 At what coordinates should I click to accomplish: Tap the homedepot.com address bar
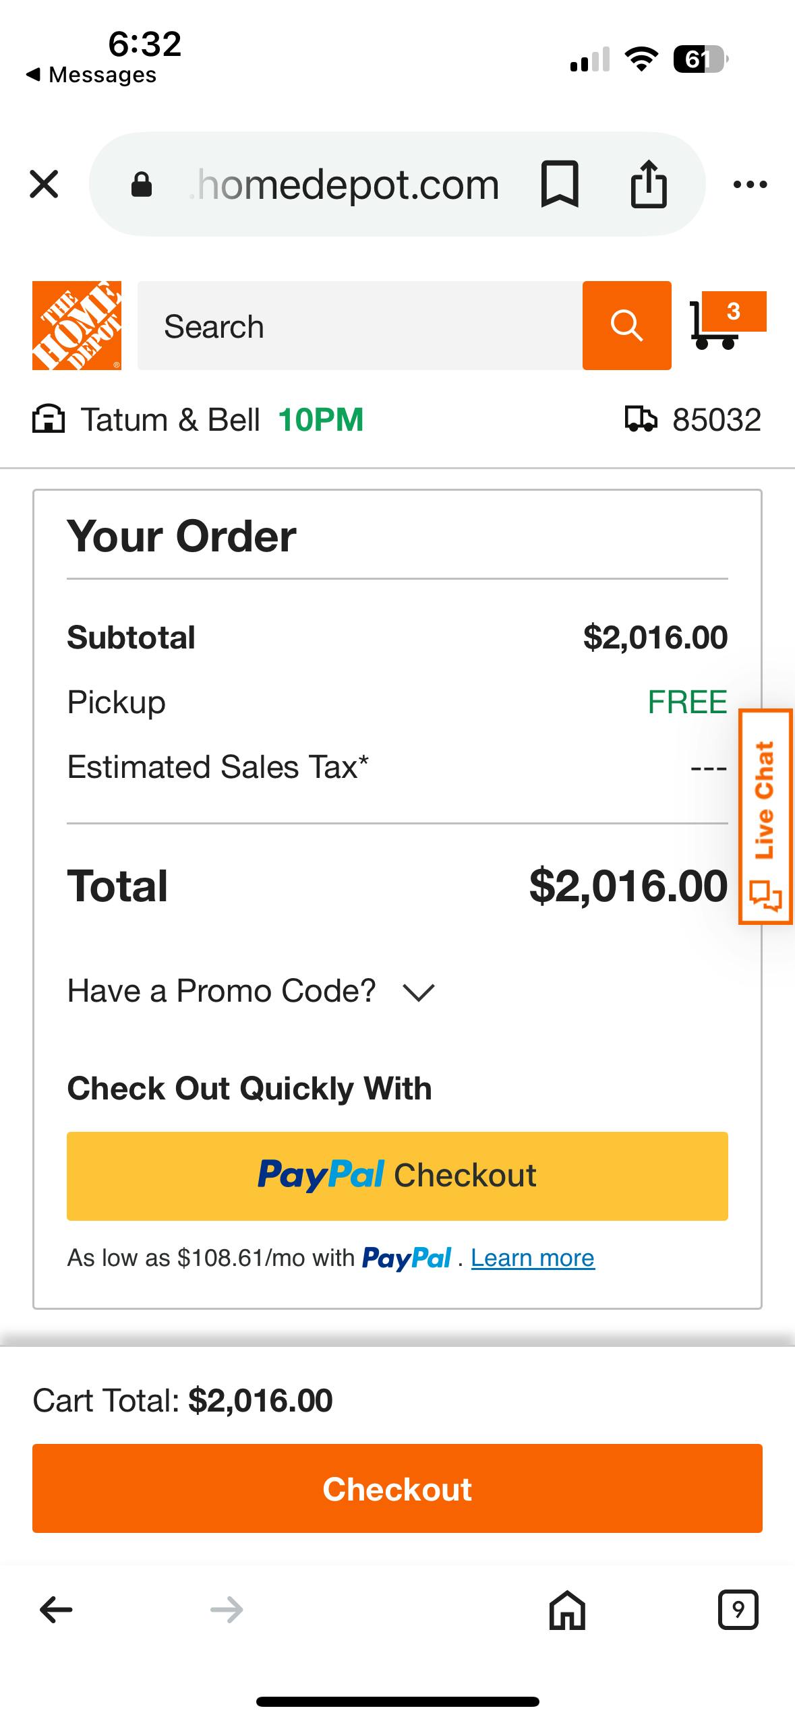click(344, 184)
